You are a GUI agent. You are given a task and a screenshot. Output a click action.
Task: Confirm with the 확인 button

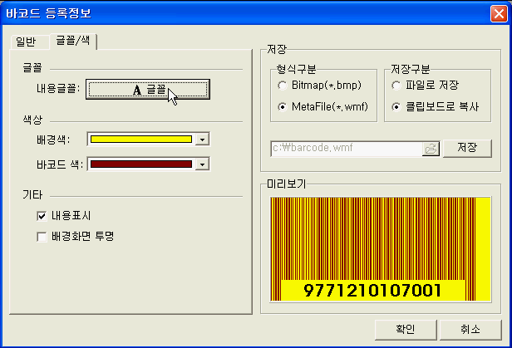[x=406, y=330]
